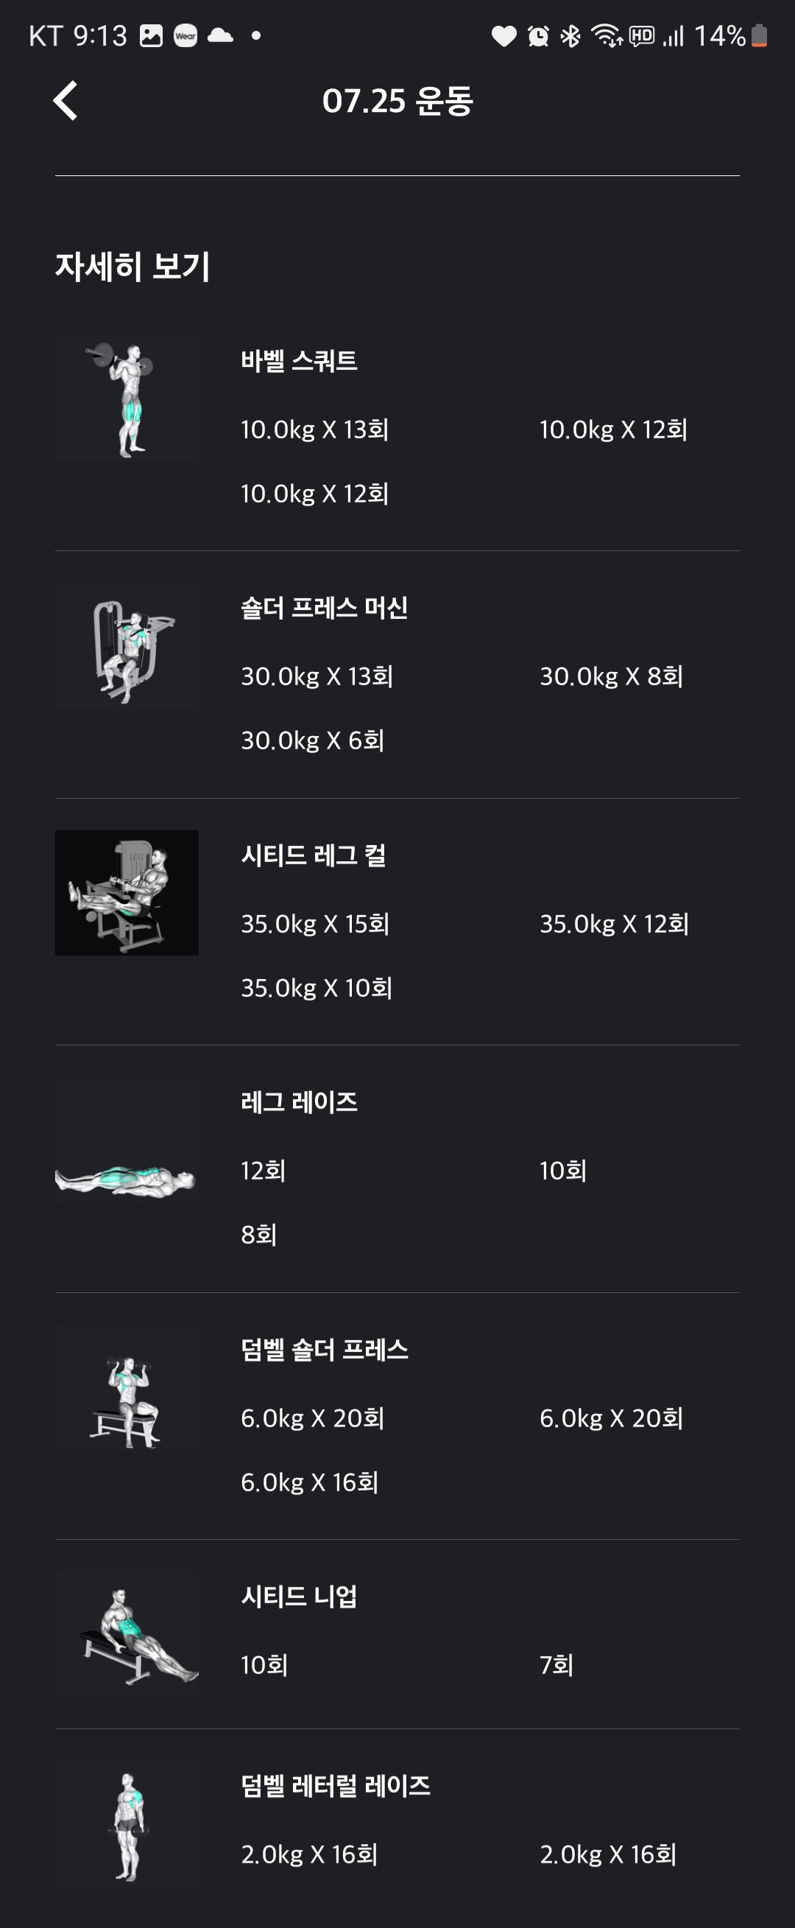795x1928 pixels.
Task: Open the dumbbell lateral raise illustration
Action: [x=127, y=1825]
